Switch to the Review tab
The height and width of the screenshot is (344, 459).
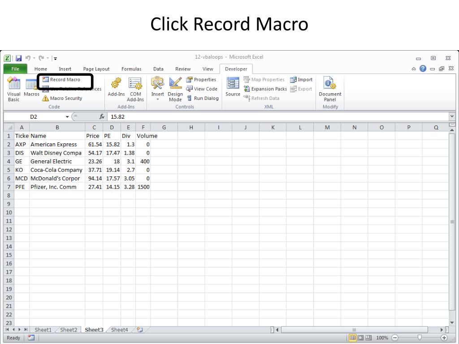click(183, 69)
